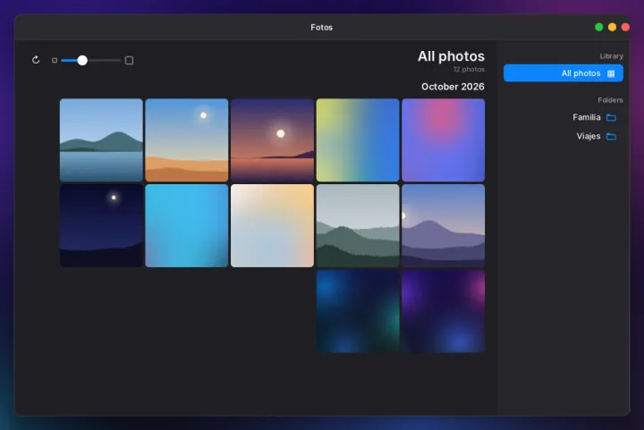Click the thumbnail zoom slider handle
The height and width of the screenshot is (430, 644).
(x=82, y=60)
